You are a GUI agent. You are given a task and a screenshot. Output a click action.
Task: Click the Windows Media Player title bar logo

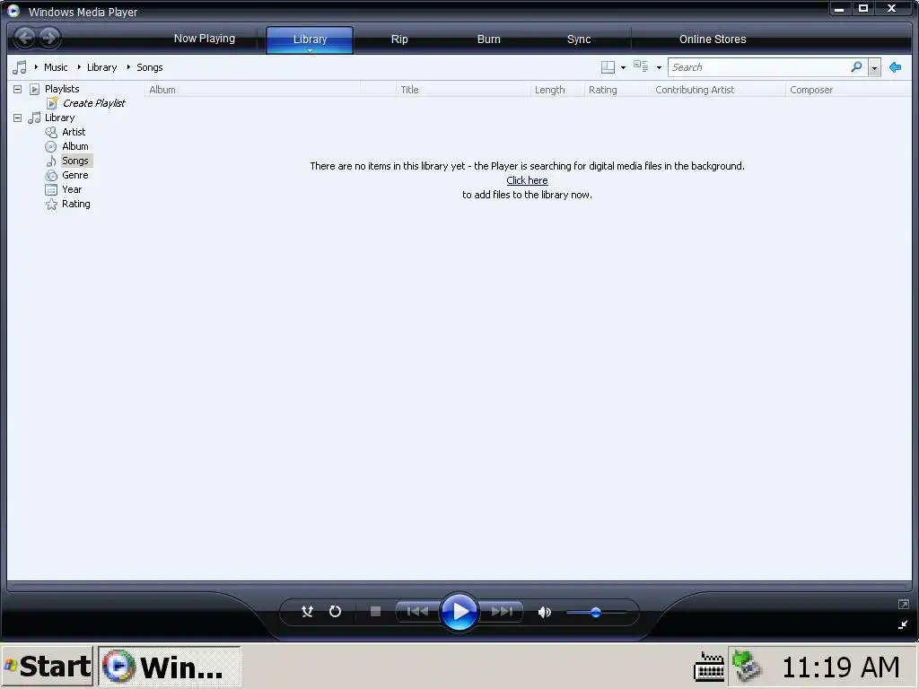tap(13, 11)
